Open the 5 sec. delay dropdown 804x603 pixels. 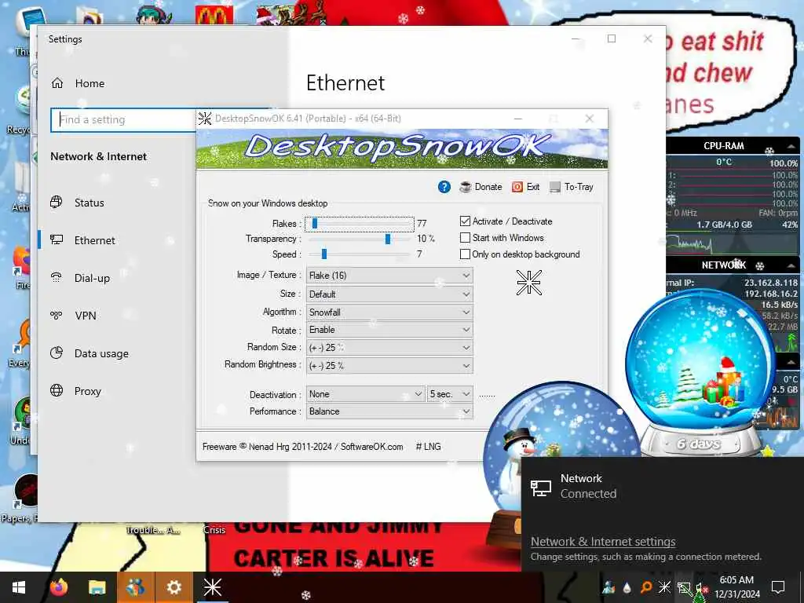click(x=450, y=394)
